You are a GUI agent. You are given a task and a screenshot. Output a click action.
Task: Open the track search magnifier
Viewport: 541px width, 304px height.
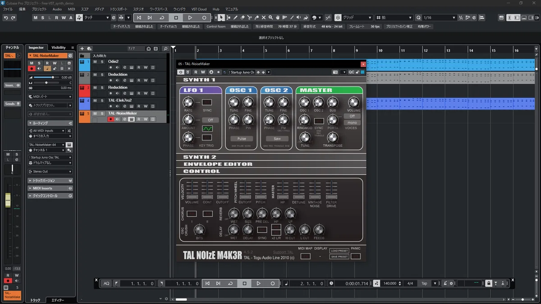coord(165,49)
